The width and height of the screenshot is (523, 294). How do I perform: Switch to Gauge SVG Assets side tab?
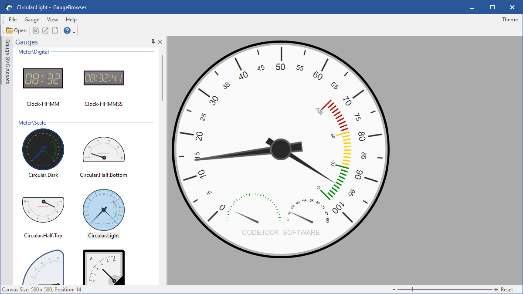click(x=7, y=61)
